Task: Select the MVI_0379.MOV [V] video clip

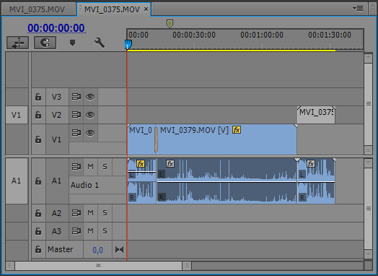Action: point(227,139)
